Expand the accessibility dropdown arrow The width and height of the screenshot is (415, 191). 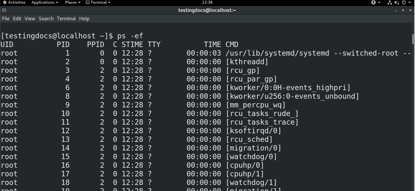pyautogui.click(x=379, y=2)
